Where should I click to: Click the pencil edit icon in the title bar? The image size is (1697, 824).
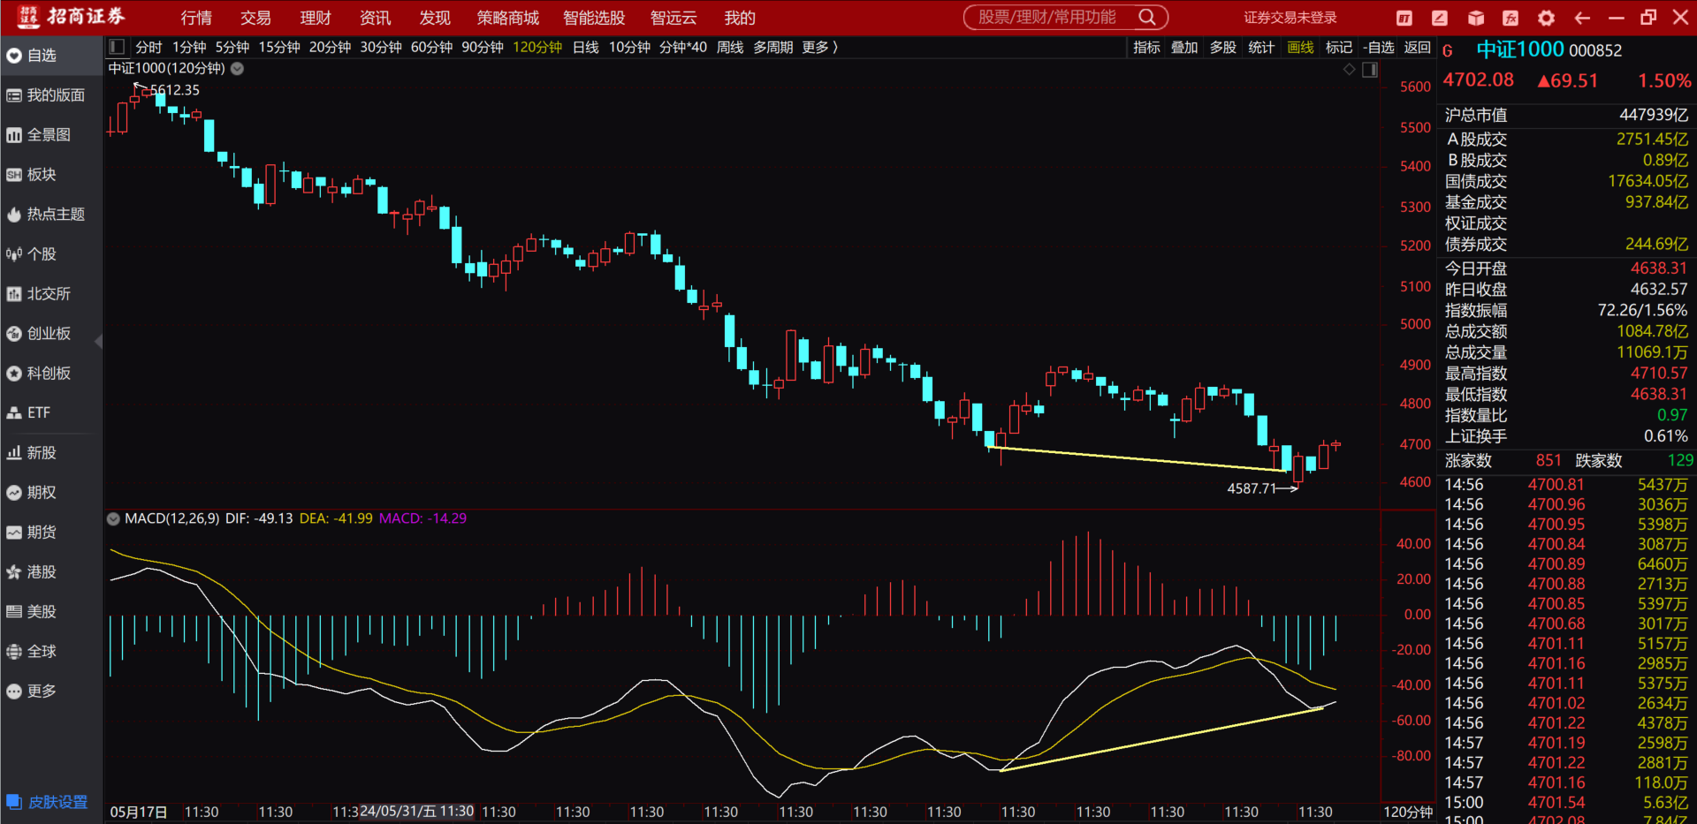1440,18
